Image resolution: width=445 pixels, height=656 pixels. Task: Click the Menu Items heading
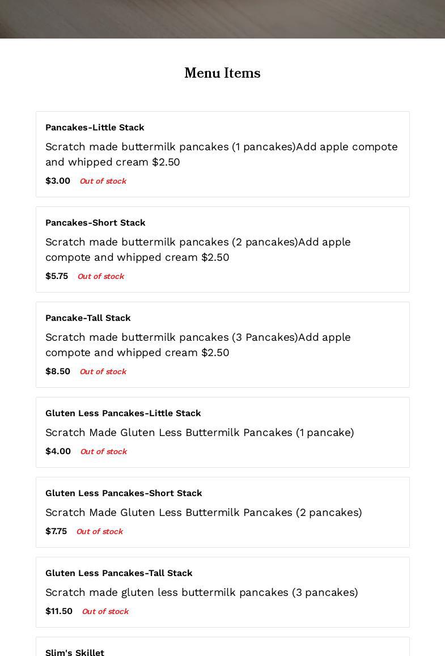[x=222, y=73]
